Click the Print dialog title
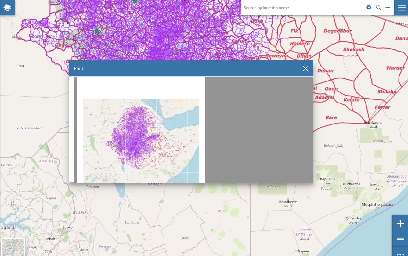The height and width of the screenshot is (256, 408). tap(78, 68)
